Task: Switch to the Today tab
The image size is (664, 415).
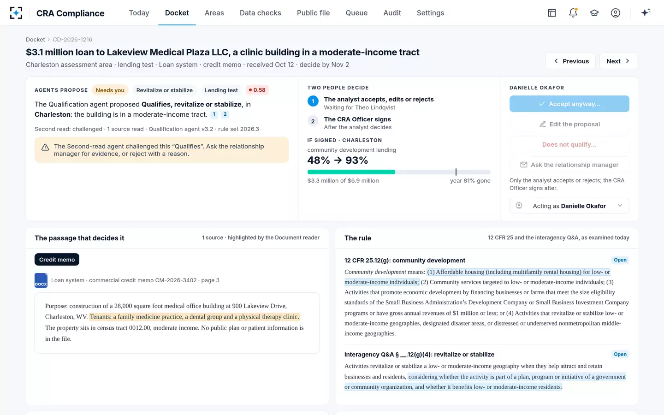Action: coord(139,13)
